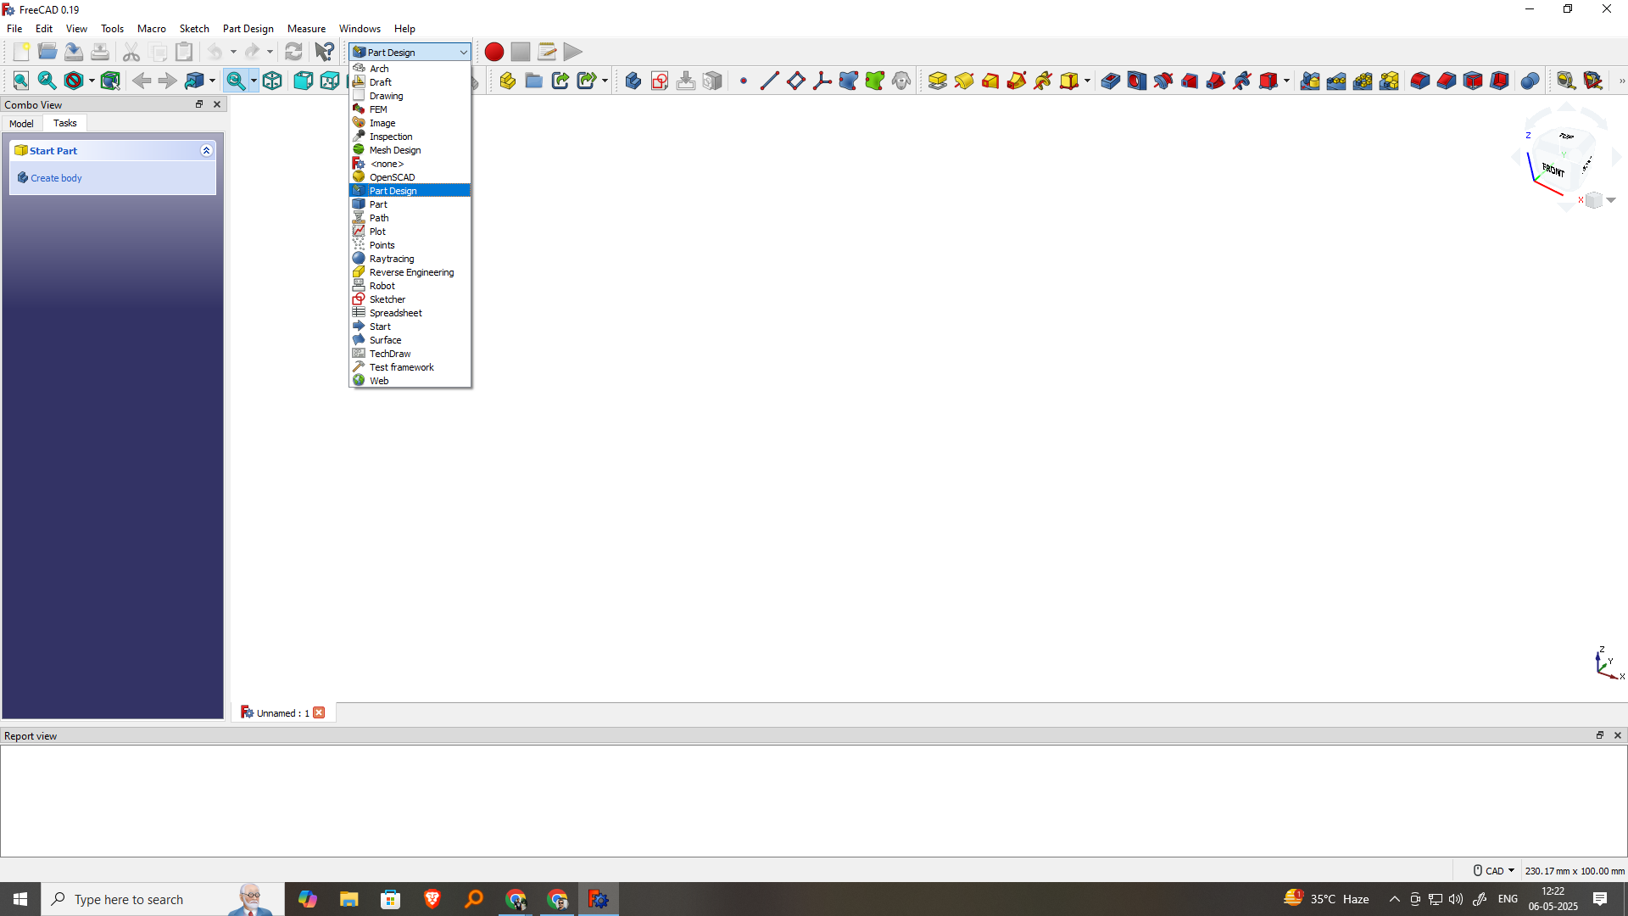Viewport: 1628px width, 916px height.
Task: Close the Unnamed : 1 document tab
Action: coord(319,712)
